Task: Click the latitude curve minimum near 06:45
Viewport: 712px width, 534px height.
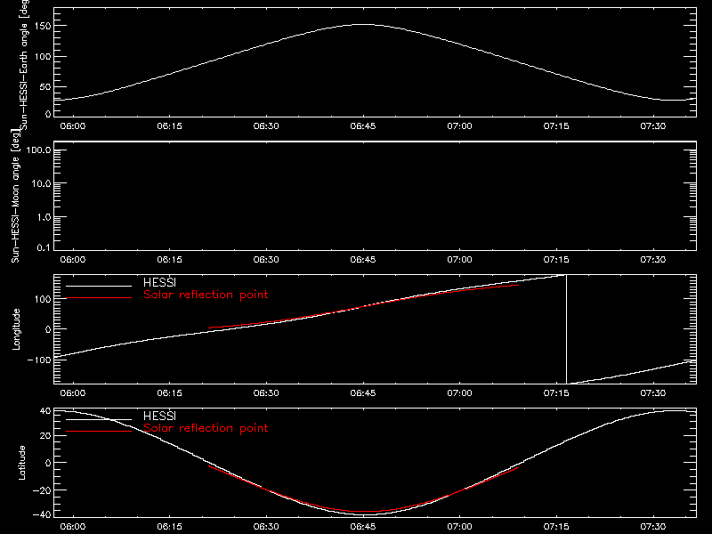Action: [x=363, y=514]
